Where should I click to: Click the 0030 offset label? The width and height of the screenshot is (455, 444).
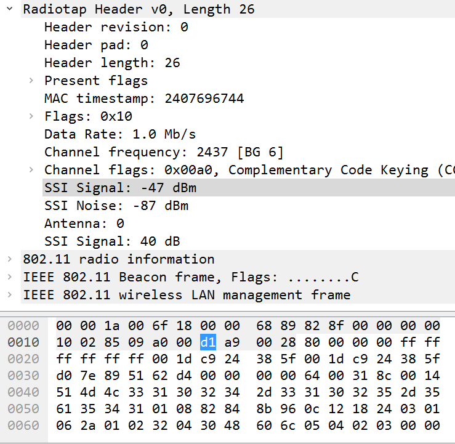point(23,376)
